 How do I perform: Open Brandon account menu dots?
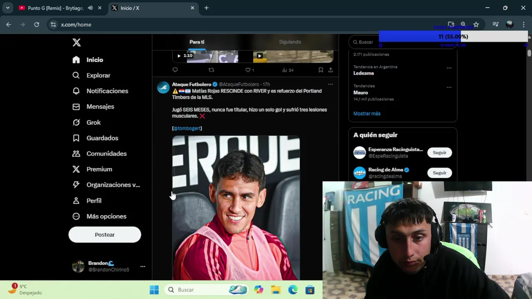143,267
